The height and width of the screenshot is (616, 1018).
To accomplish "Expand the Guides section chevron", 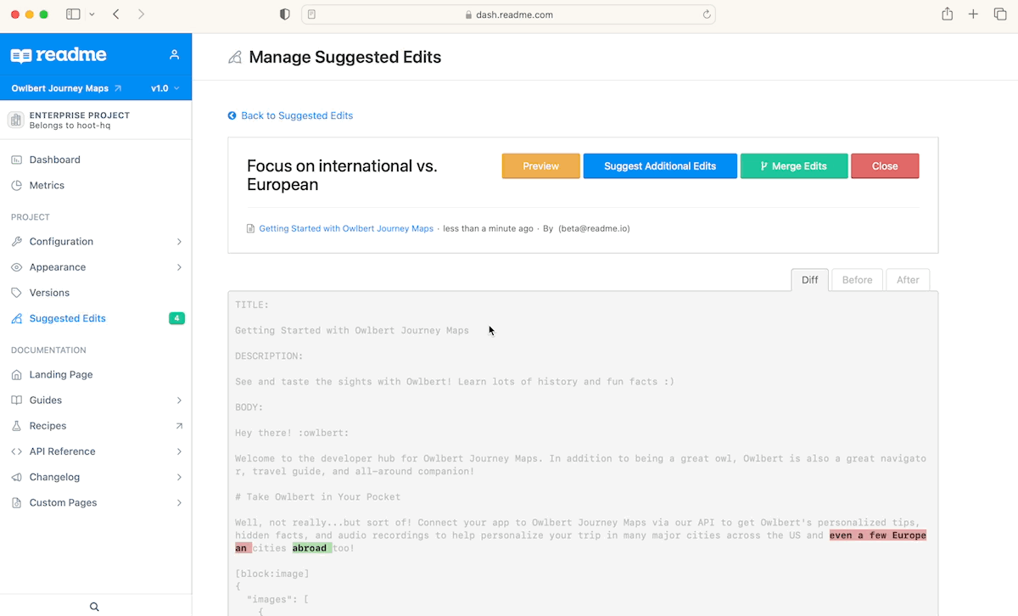I will 179,400.
